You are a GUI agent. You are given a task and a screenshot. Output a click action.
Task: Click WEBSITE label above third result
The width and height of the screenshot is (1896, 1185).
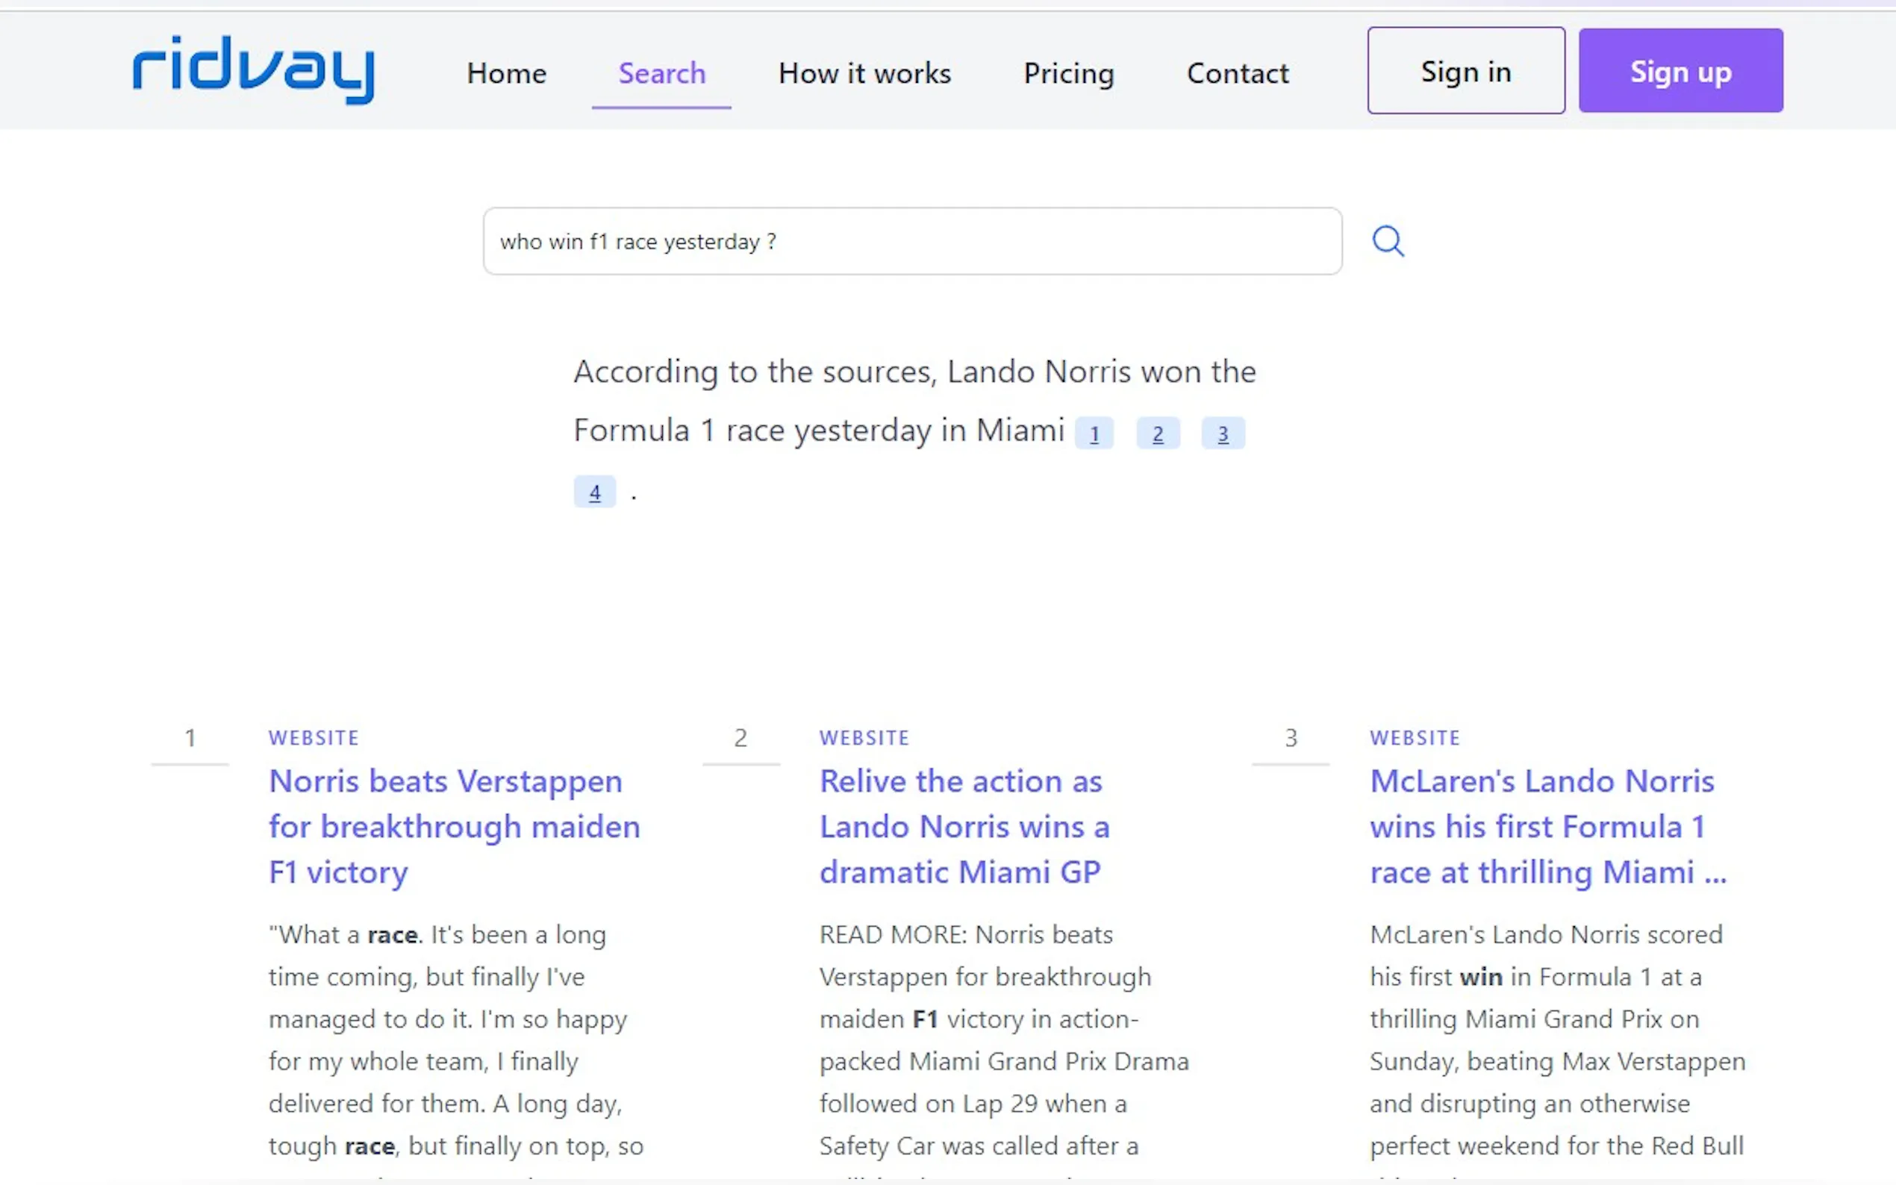pos(1414,737)
